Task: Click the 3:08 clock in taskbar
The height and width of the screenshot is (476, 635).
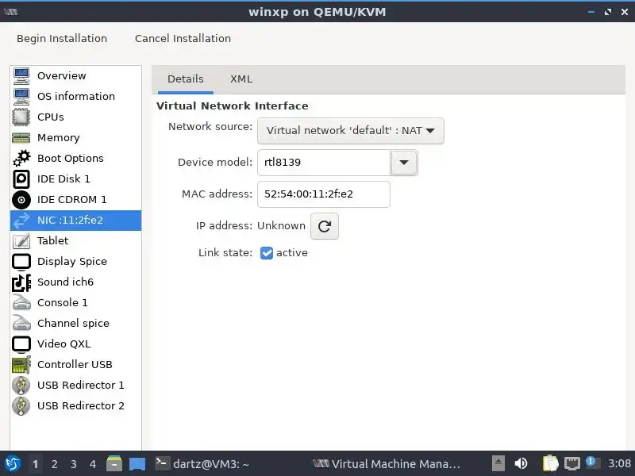Action: point(619,463)
